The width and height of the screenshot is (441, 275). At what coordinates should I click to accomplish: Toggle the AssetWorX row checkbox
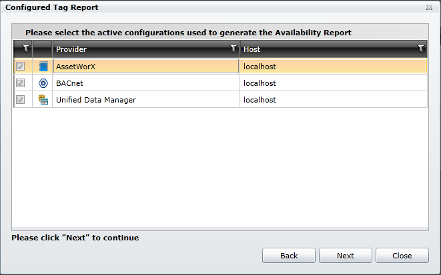tap(21, 67)
